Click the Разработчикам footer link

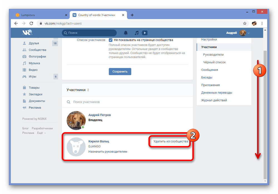[42, 128]
